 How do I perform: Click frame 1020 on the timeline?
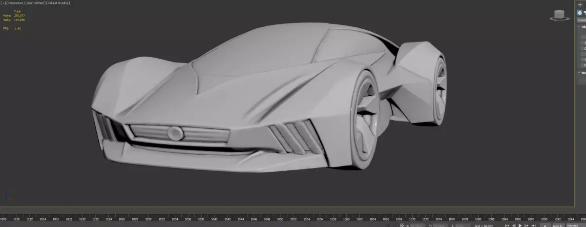(83, 219)
